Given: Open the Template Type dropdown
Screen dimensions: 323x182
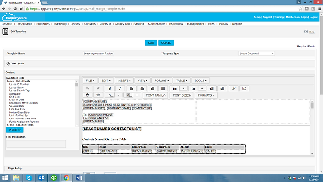Looking at the screenshot, I should [257, 53].
